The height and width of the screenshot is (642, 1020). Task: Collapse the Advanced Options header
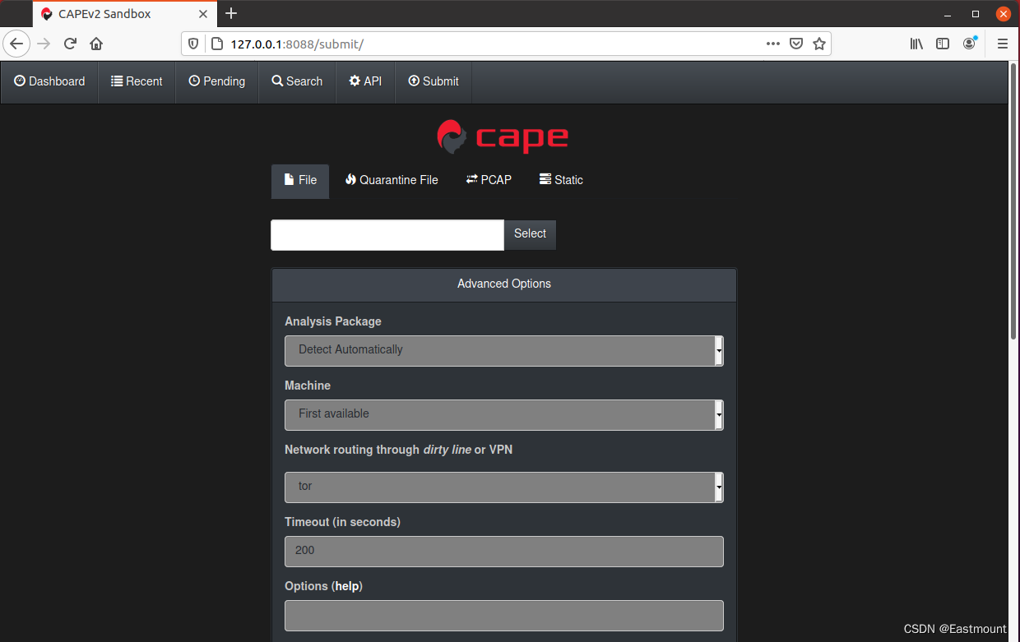[504, 284]
